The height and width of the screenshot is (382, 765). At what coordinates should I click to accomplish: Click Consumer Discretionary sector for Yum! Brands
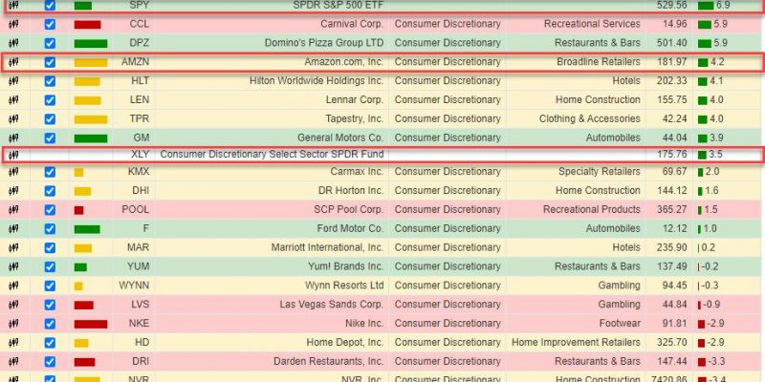(448, 266)
